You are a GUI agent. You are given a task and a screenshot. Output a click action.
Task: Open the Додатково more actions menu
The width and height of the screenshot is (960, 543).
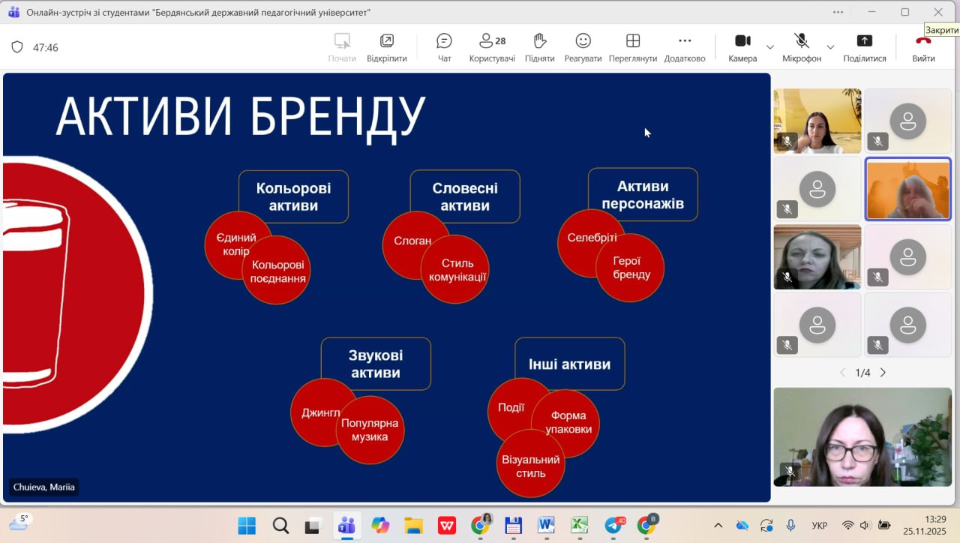(x=684, y=47)
